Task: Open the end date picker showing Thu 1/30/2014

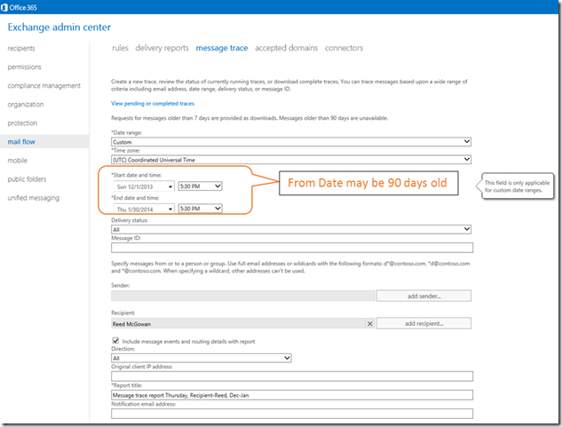Action: tap(144, 209)
